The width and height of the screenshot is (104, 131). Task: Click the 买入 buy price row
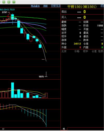tap(82, 17)
